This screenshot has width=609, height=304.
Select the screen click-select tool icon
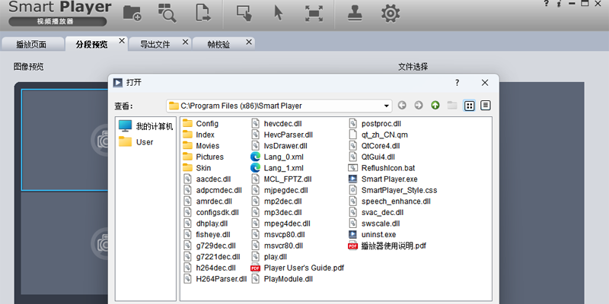(x=244, y=13)
